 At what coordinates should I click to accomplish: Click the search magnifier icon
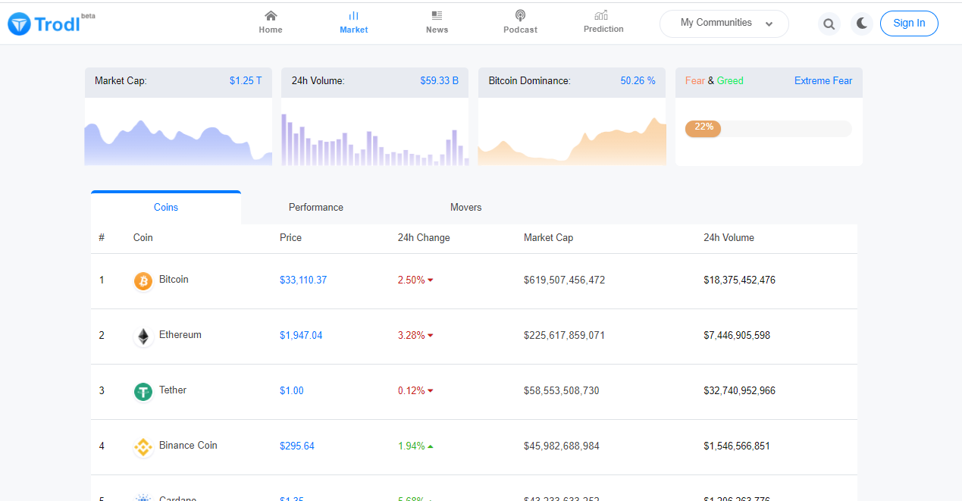pos(829,24)
